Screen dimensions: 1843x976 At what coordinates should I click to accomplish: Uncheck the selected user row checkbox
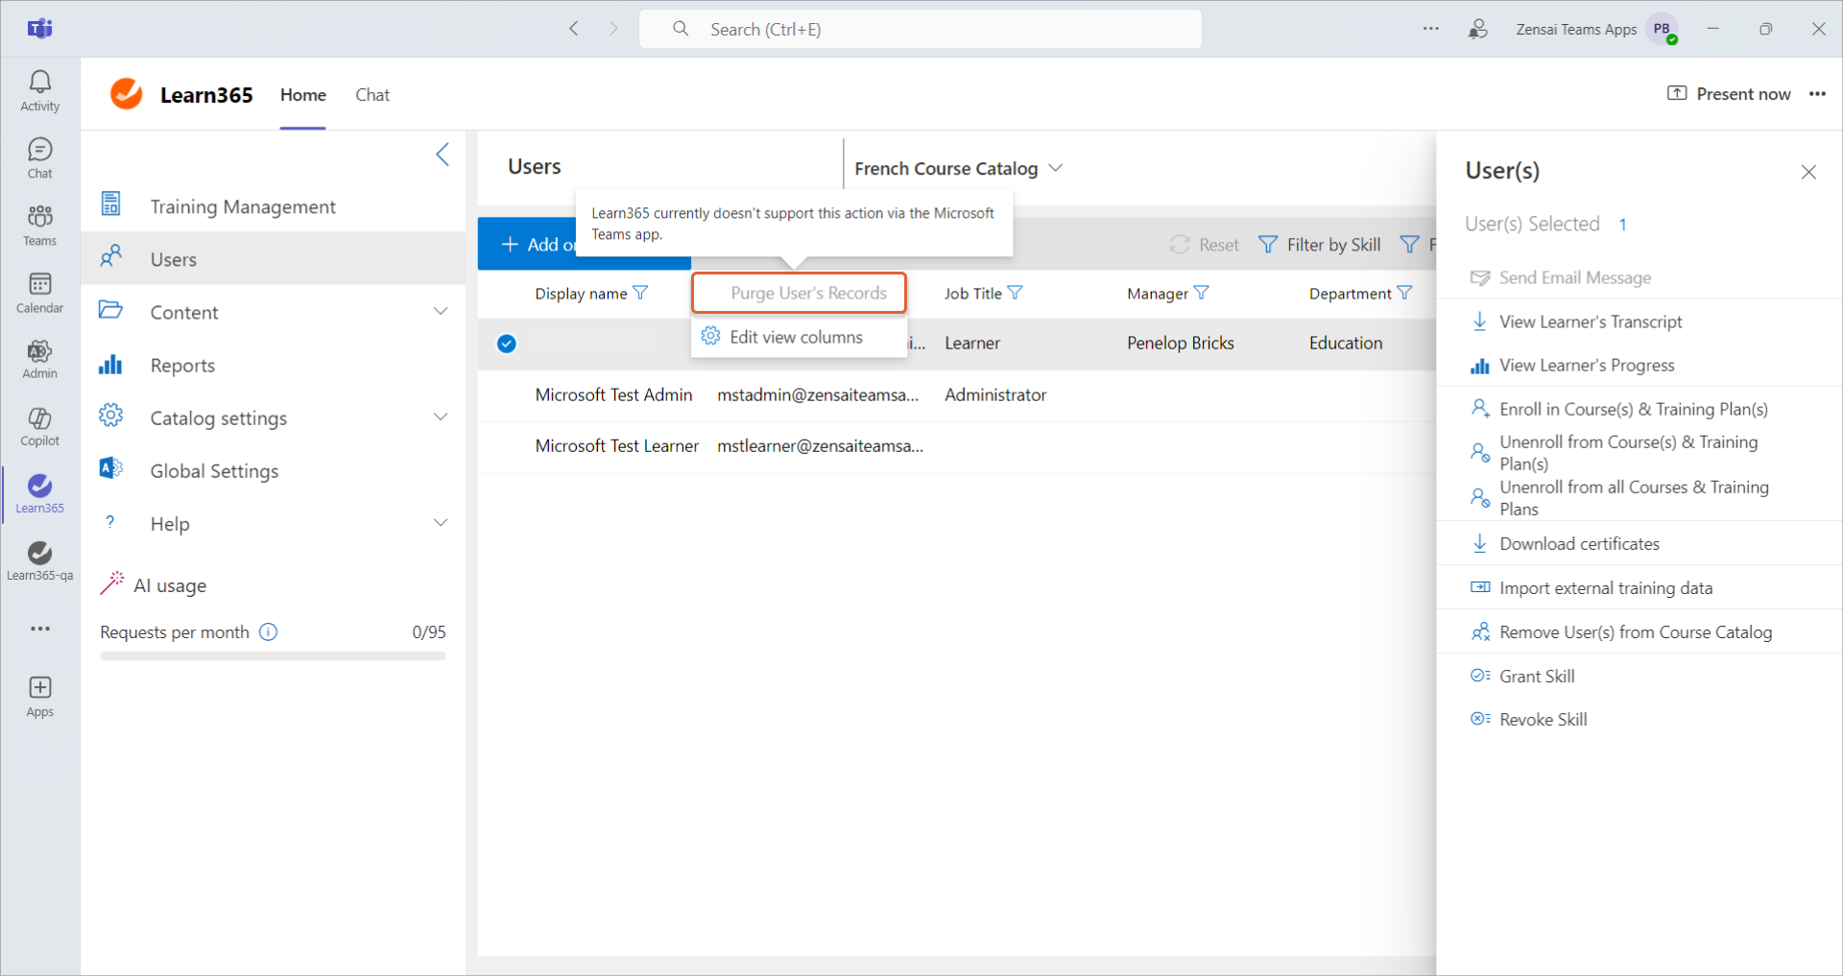[507, 344]
